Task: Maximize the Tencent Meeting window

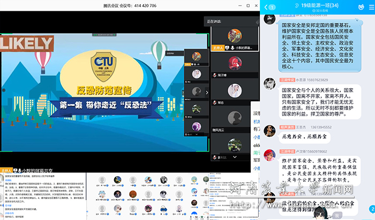Action: (x=248, y=5)
